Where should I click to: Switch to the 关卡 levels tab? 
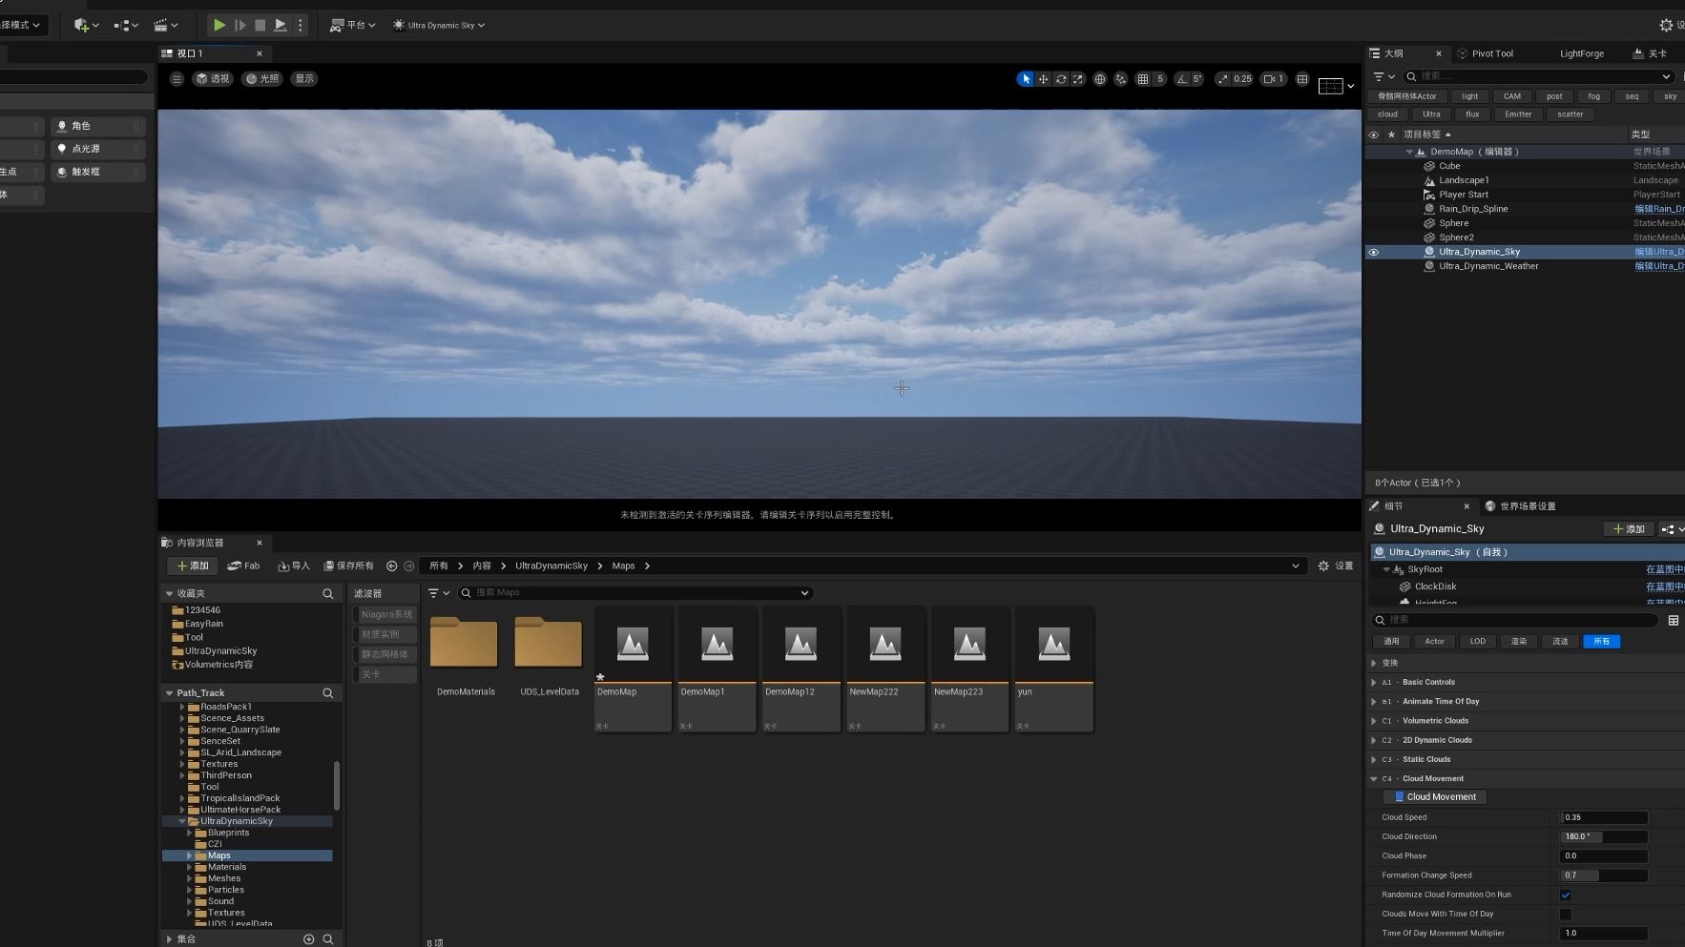(1651, 53)
